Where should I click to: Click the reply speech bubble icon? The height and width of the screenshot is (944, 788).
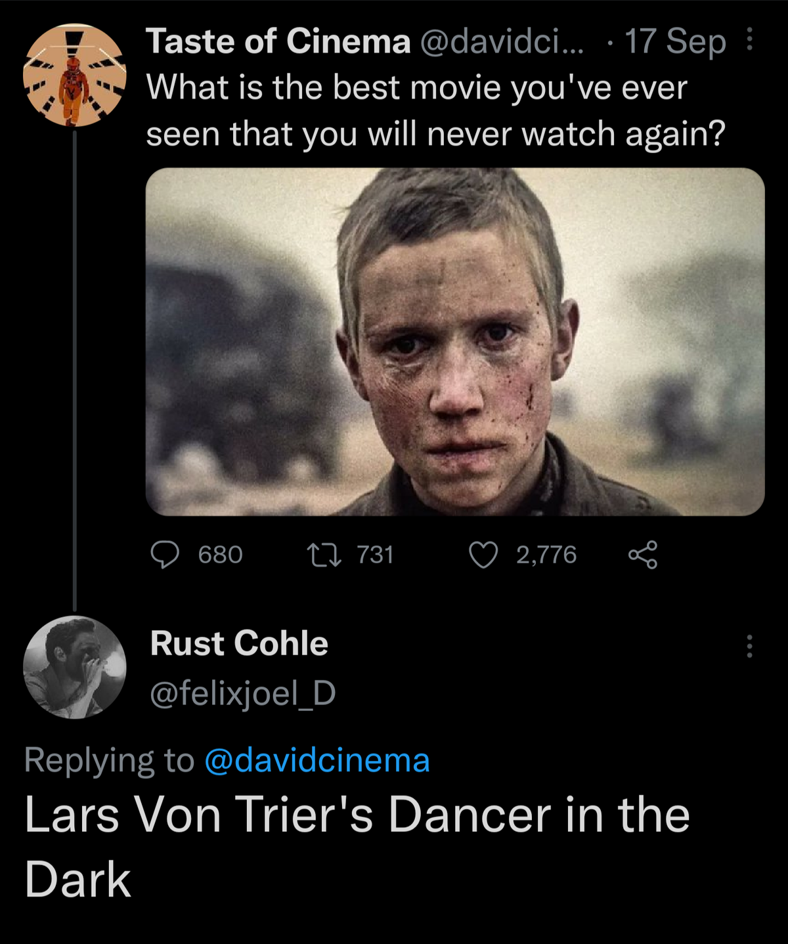(165, 555)
